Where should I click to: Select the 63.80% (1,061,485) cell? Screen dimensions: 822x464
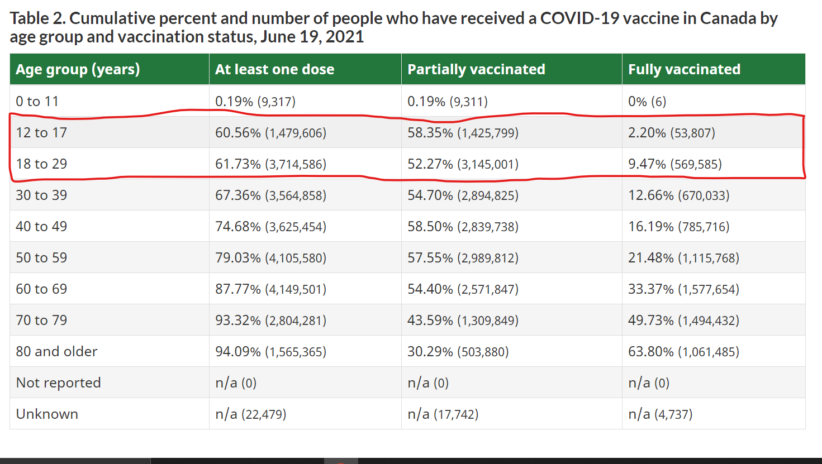point(683,352)
